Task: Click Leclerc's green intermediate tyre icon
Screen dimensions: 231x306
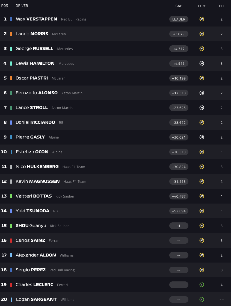Action: pos(202,285)
